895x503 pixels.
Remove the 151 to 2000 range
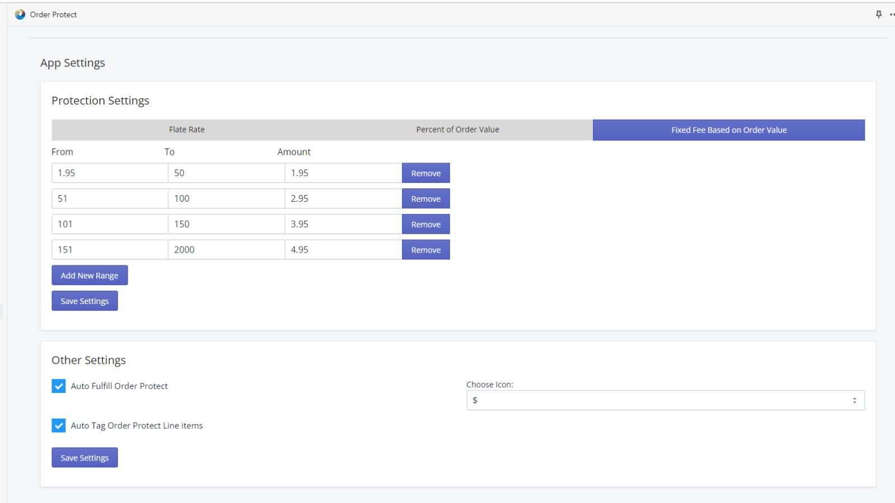tap(426, 249)
